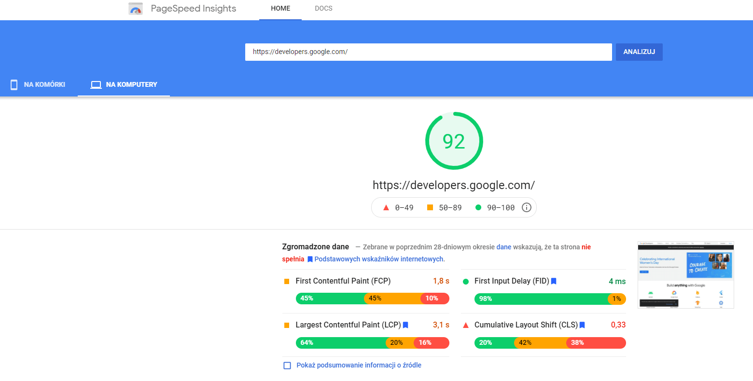Viewport: 753px width, 381px height.
Task: Click the bookmark icon next to LCP
Action: click(405, 325)
